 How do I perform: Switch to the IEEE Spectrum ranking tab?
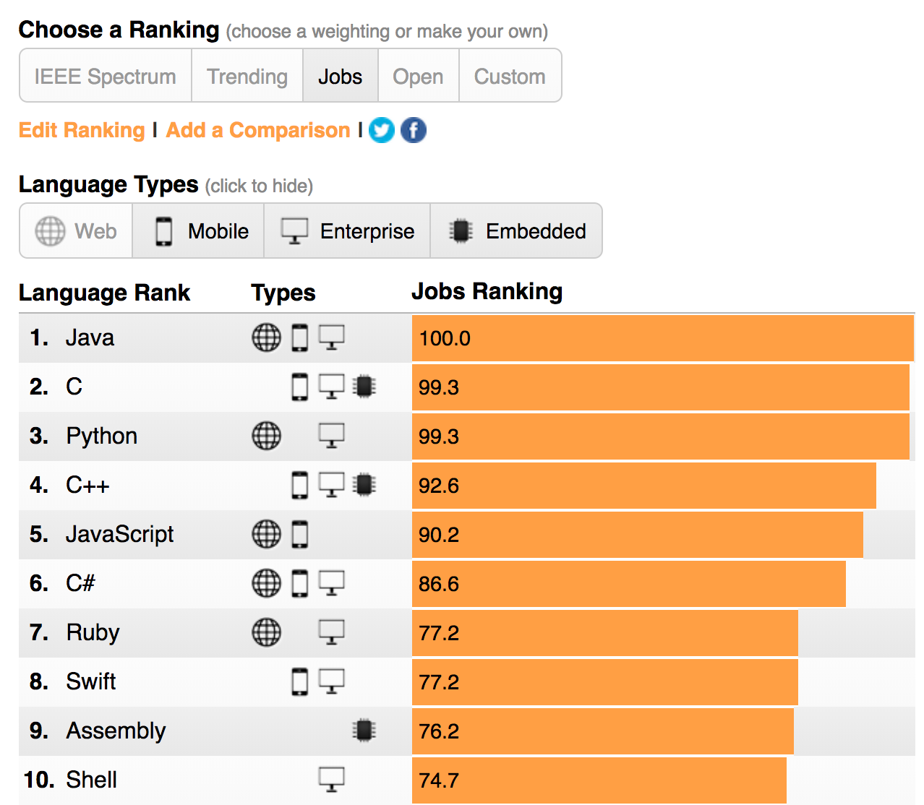tap(106, 77)
